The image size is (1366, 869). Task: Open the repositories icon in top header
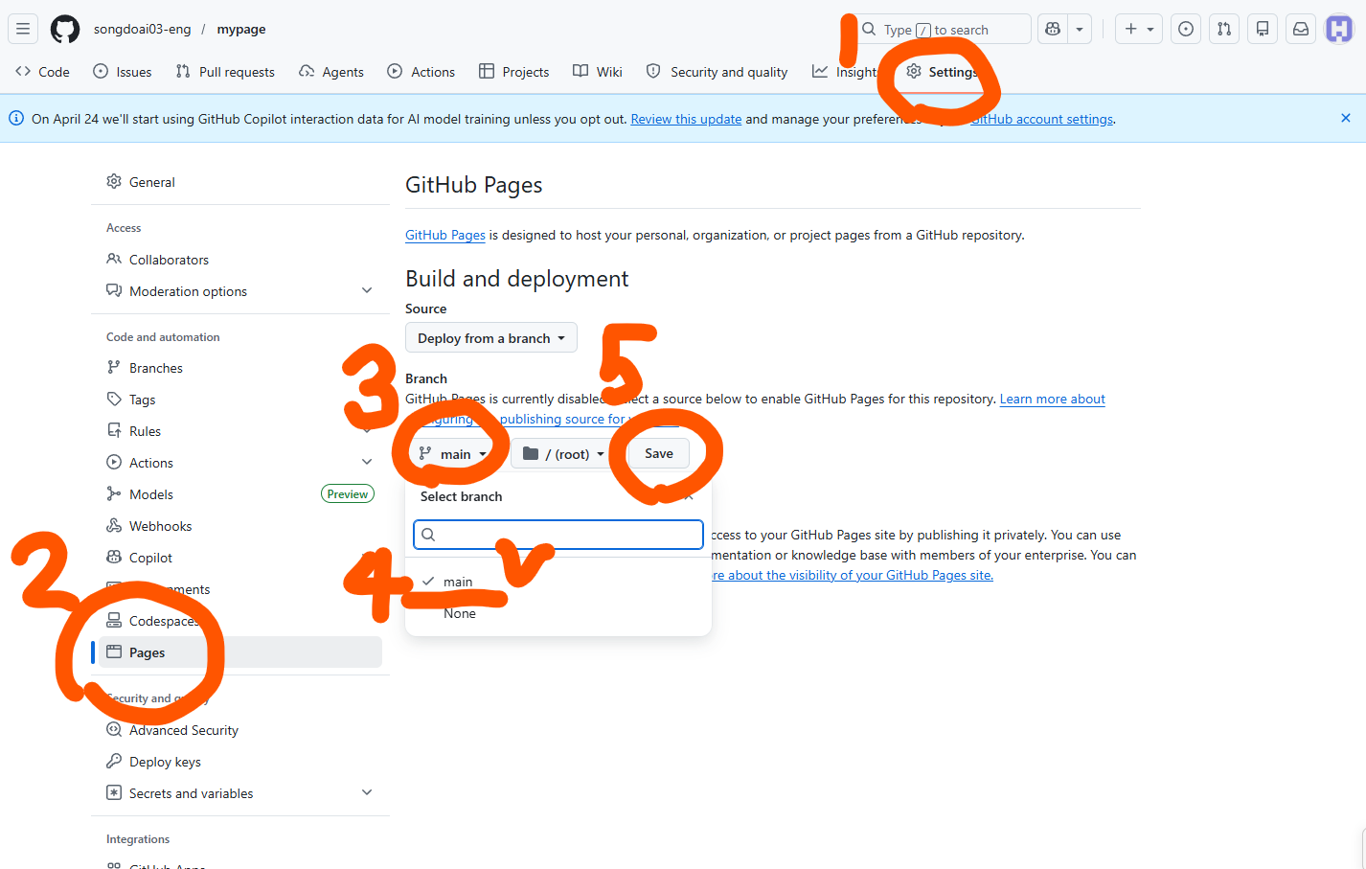tap(1263, 29)
